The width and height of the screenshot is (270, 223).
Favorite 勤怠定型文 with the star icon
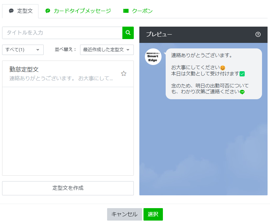point(124,74)
